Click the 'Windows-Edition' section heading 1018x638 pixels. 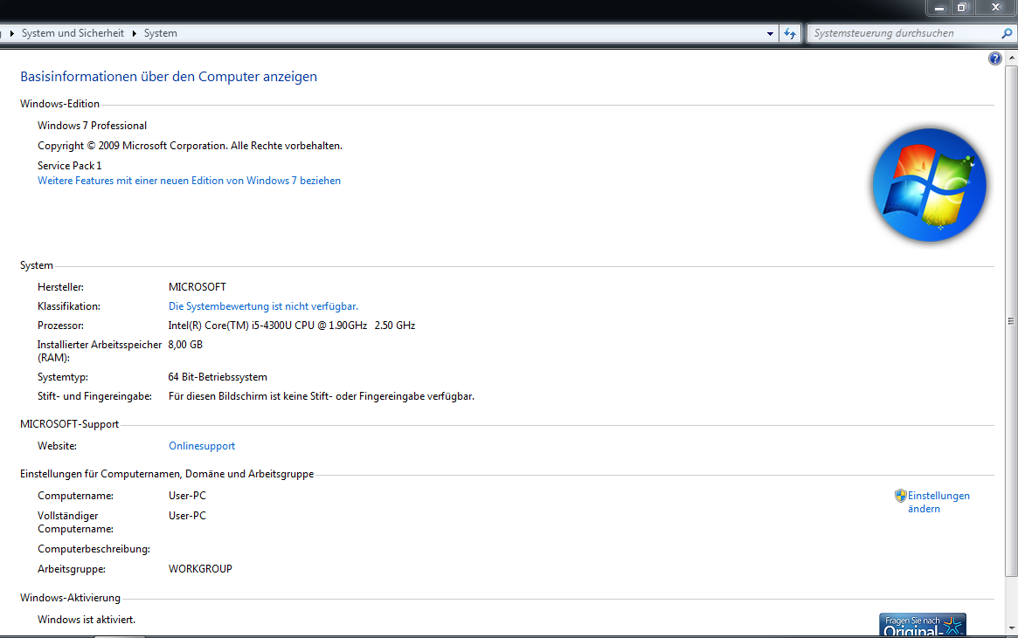click(59, 104)
